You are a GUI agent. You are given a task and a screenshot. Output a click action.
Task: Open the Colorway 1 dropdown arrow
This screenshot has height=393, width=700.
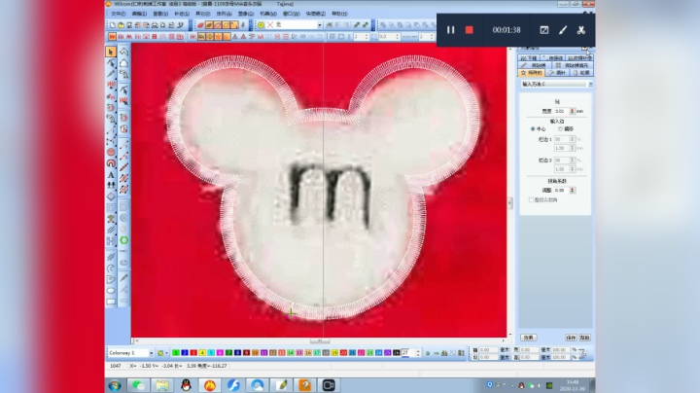point(151,353)
